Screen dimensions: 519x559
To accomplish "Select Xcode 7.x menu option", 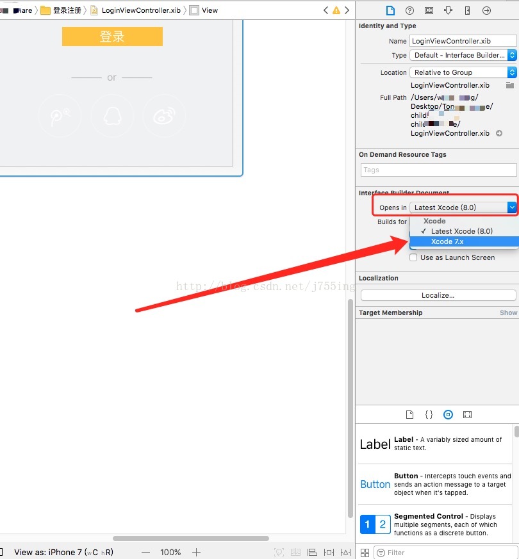I will coord(464,241).
